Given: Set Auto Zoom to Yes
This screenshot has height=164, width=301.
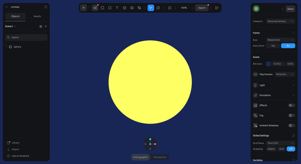Looking at the screenshot, I should pyautogui.click(x=273, y=46).
